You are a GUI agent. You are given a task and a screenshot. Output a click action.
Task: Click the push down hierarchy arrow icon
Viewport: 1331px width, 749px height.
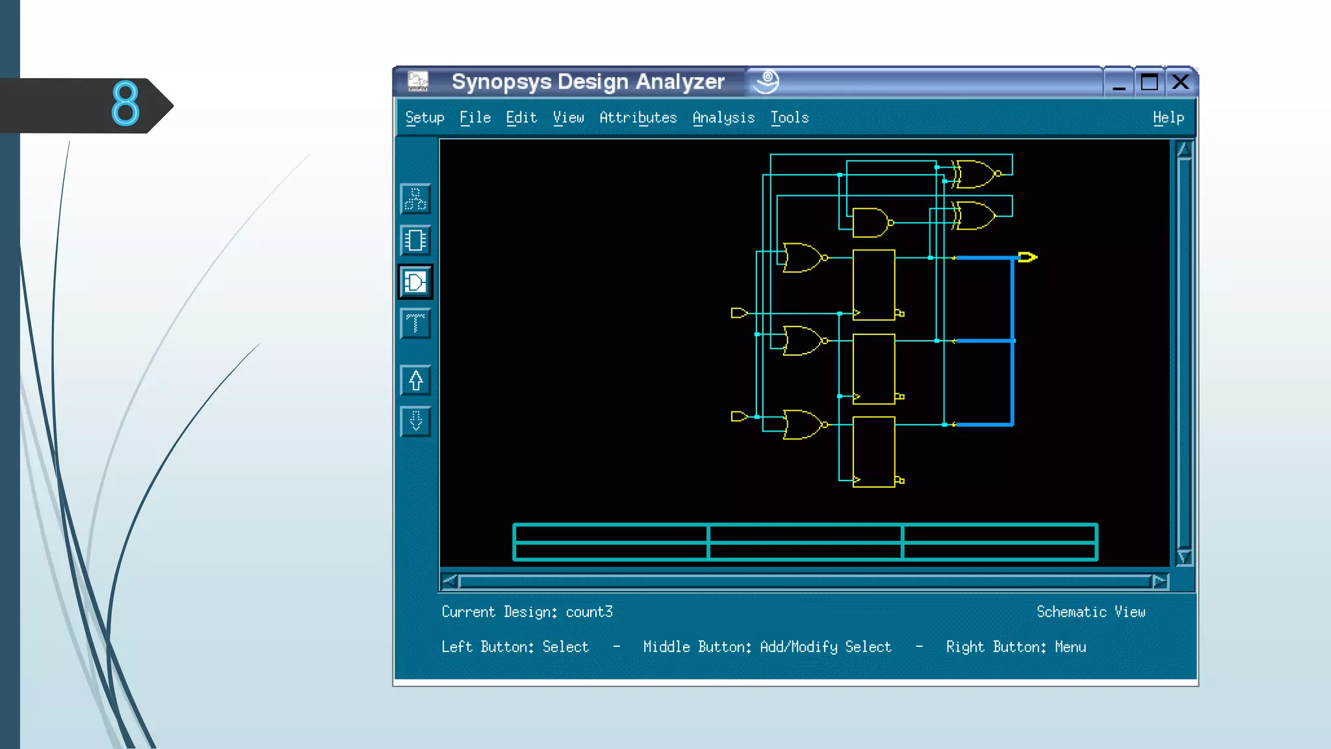click(415, 421)
